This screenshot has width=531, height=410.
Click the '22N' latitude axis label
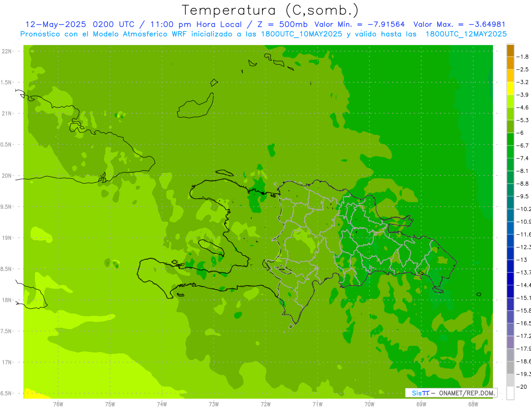(x=6, y=51)
